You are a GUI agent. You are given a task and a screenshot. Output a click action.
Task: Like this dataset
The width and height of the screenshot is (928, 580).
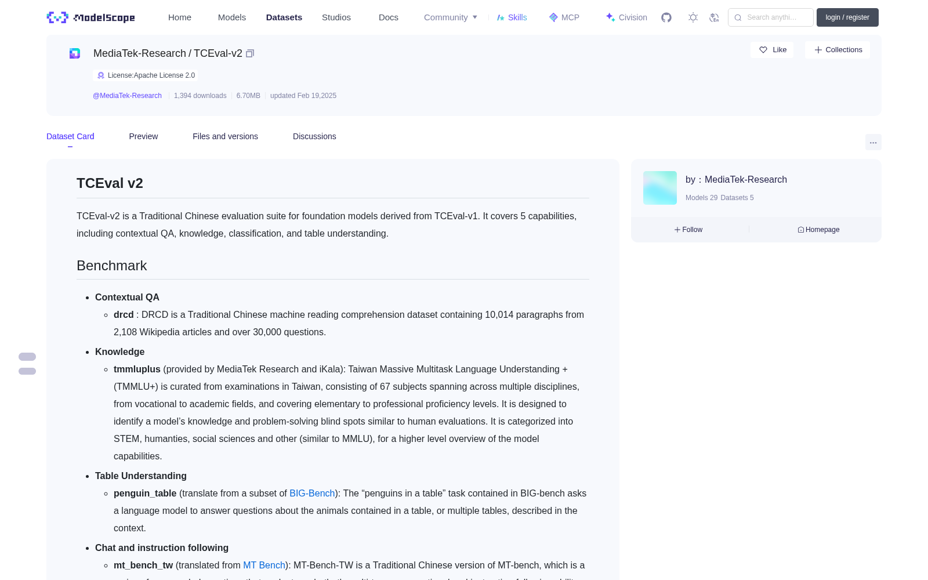tap(773, 50)
